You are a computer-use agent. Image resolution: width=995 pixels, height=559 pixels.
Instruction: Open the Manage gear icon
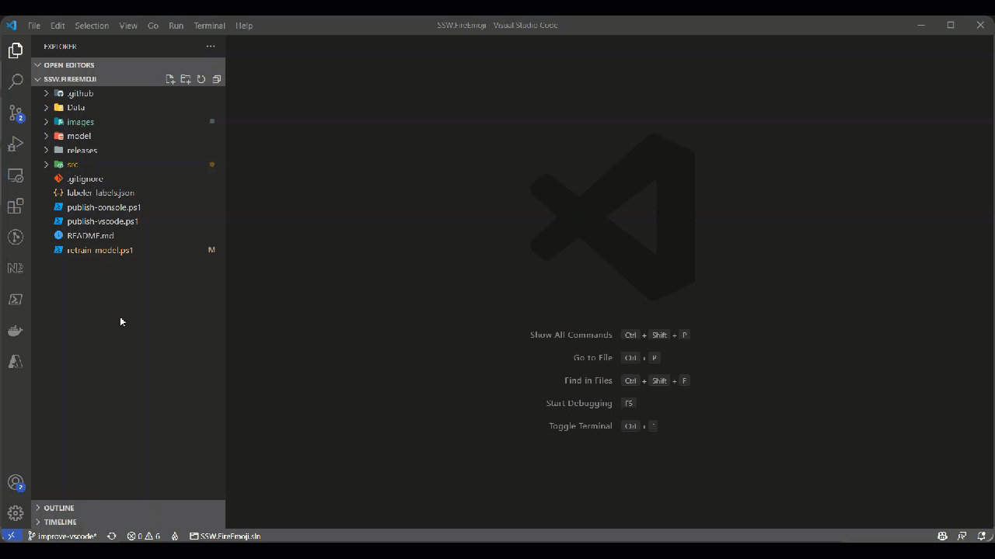click(x=16, y=513)
